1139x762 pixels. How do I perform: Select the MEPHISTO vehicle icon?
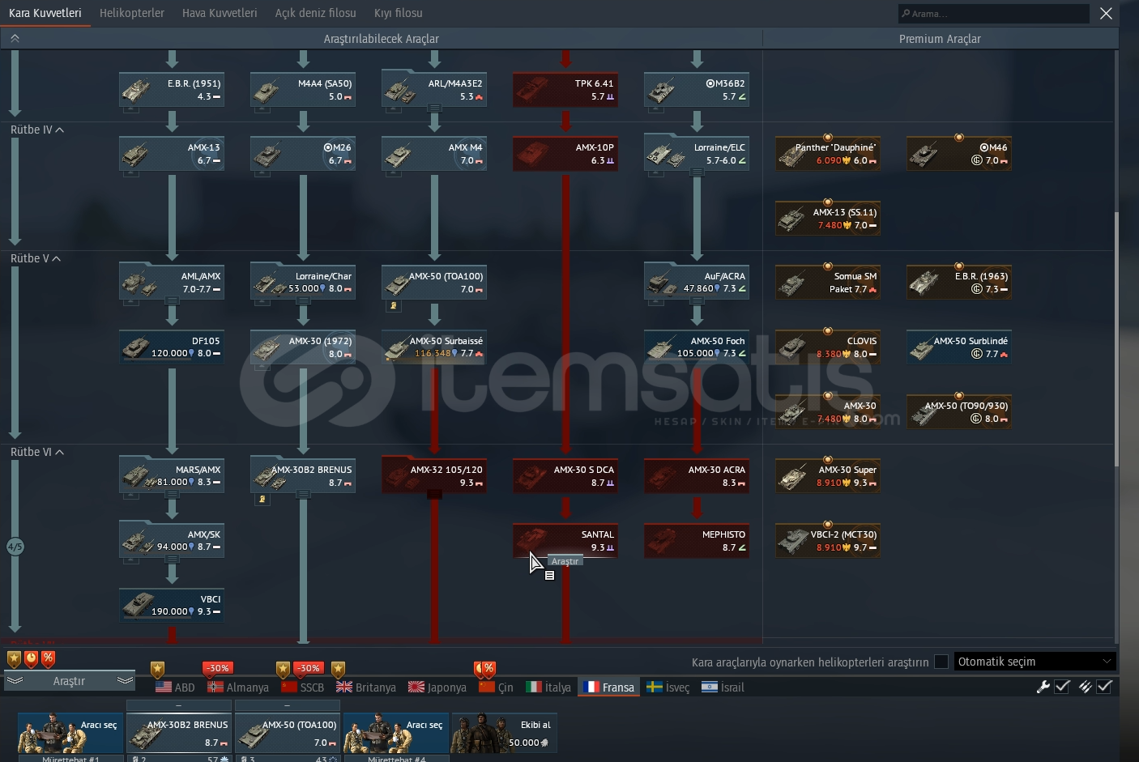[x=697, y=541]
